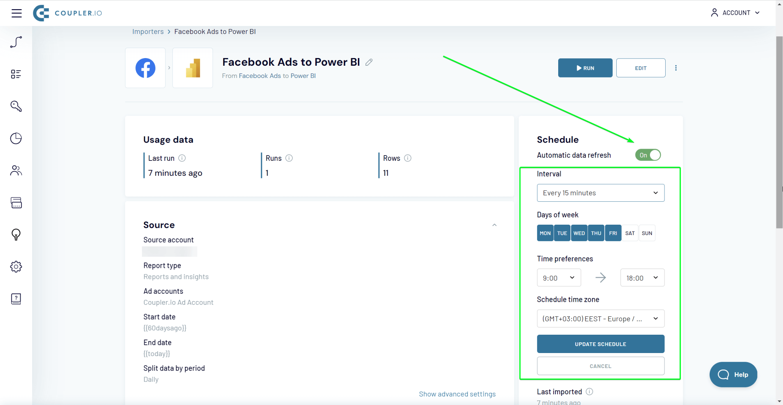Click Show advanced settings link
This screenshot has width=783, height=405.
(x=457, y=394)
